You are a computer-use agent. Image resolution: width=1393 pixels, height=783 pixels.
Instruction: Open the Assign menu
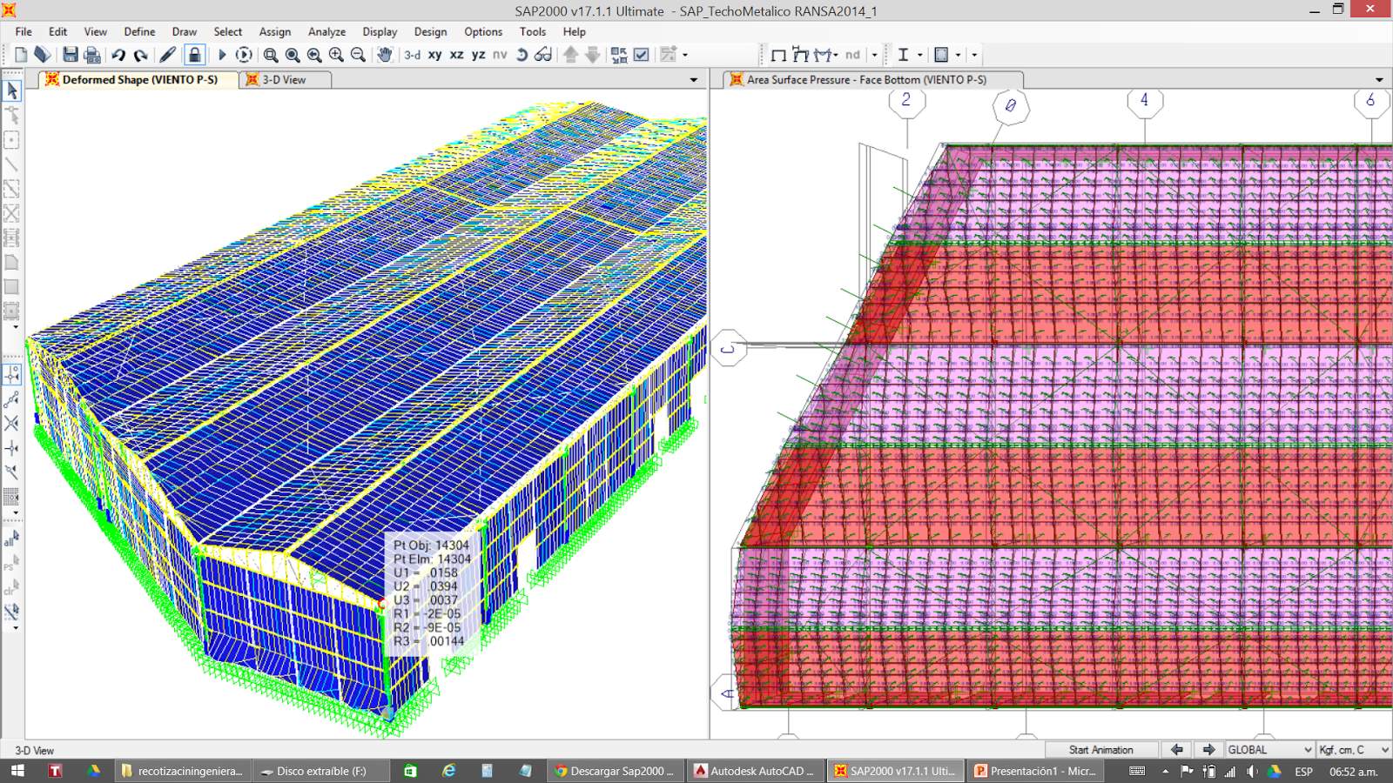[x=275, y=31]
